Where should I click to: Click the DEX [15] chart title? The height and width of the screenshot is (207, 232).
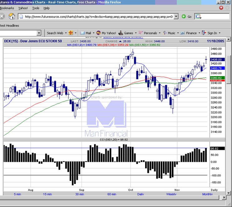[x=33, y=41]
